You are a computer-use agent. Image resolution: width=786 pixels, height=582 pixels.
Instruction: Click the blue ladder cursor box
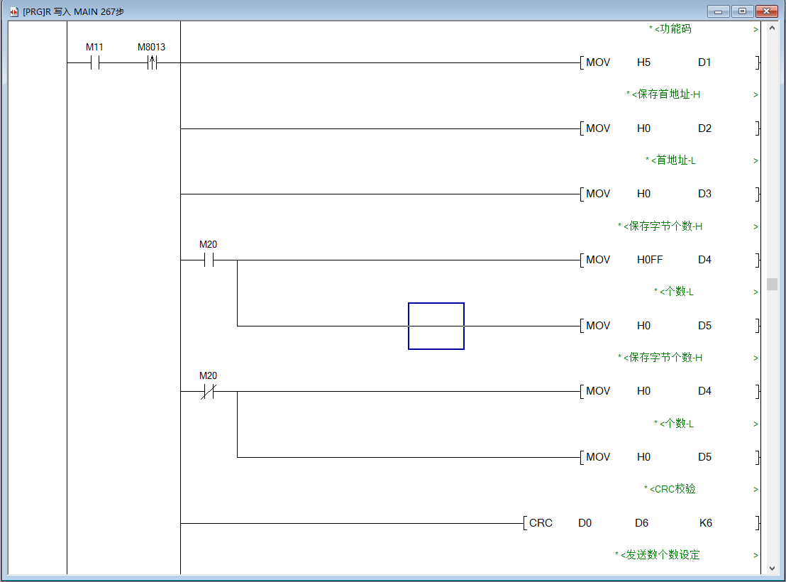tap(436, 326)
